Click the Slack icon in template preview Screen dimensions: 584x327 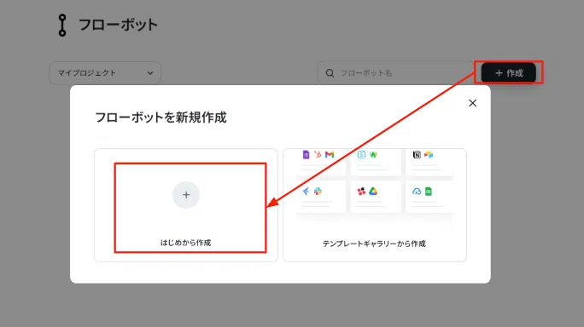click(x=318, y=192)
